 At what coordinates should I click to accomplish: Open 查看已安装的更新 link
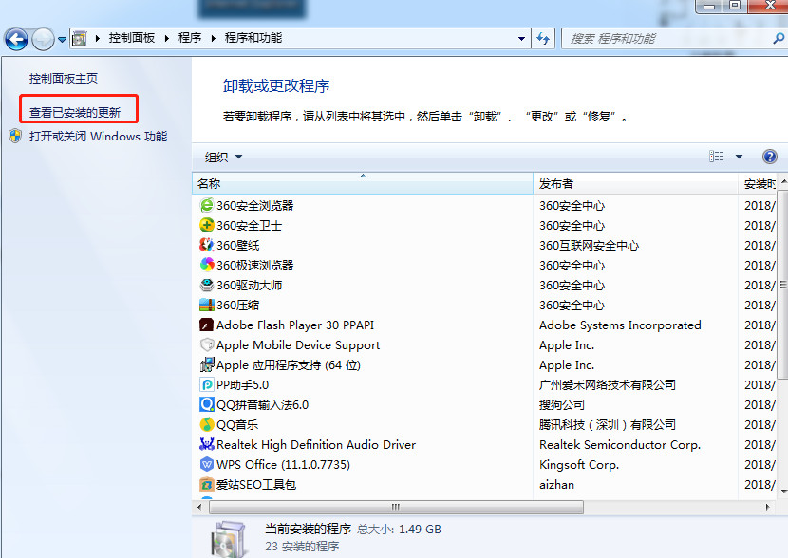[75, 113]
